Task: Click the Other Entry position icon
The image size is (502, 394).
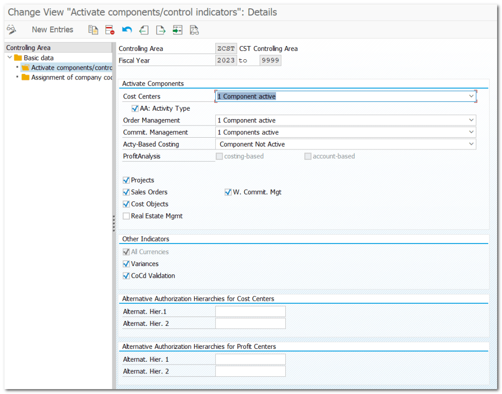Action: coord(177,30)
